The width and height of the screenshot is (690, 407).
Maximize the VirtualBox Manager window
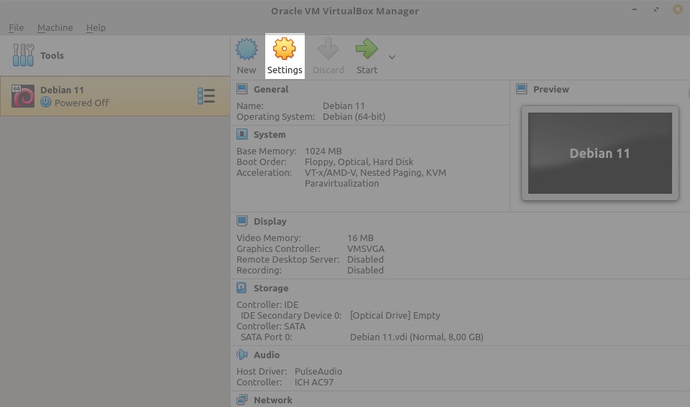pos(656,9)
